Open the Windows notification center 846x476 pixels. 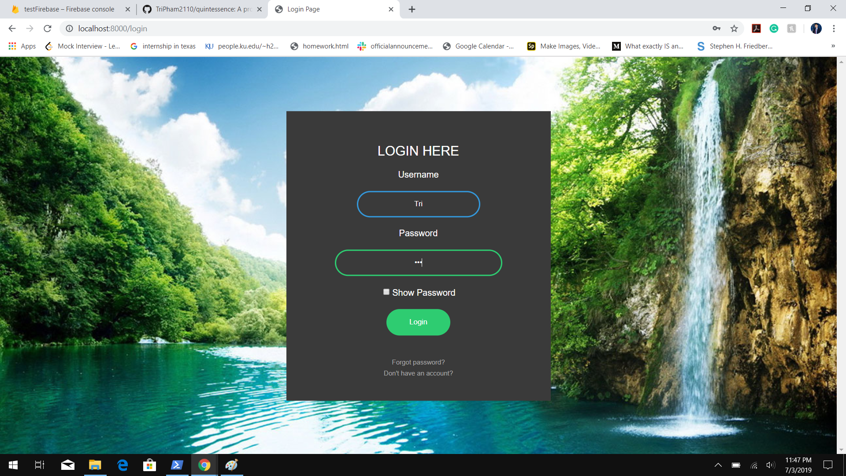pyautogui.click(x=828, y=465)
